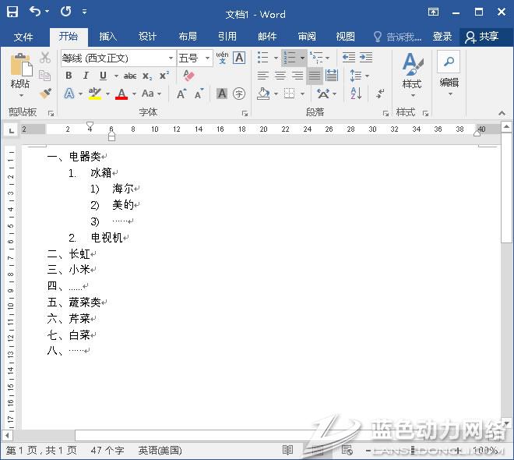This screenshot has width=514, height=460.
Task: Open the 布局 ribbon tab
Action: click(x=188, y=37)
